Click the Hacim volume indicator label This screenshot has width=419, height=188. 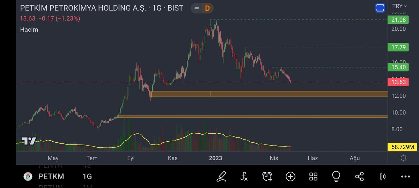coord(29,30)
